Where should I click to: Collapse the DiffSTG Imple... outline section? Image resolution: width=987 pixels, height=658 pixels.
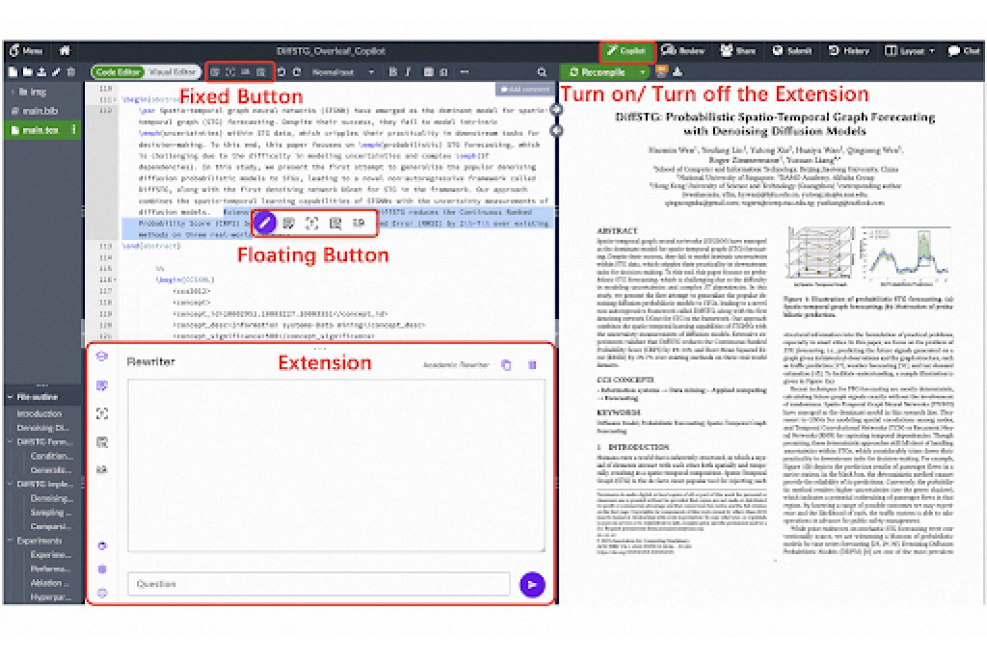(x=11, y=484)
